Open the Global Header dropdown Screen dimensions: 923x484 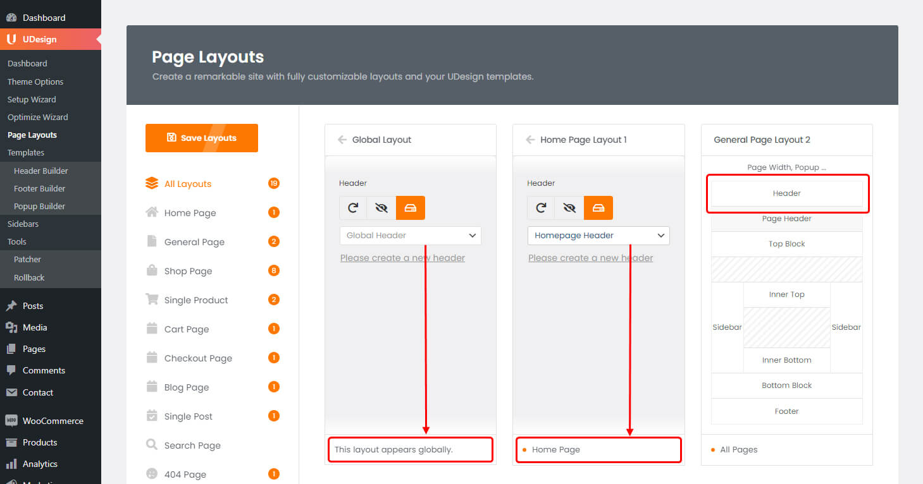point(411,236)
